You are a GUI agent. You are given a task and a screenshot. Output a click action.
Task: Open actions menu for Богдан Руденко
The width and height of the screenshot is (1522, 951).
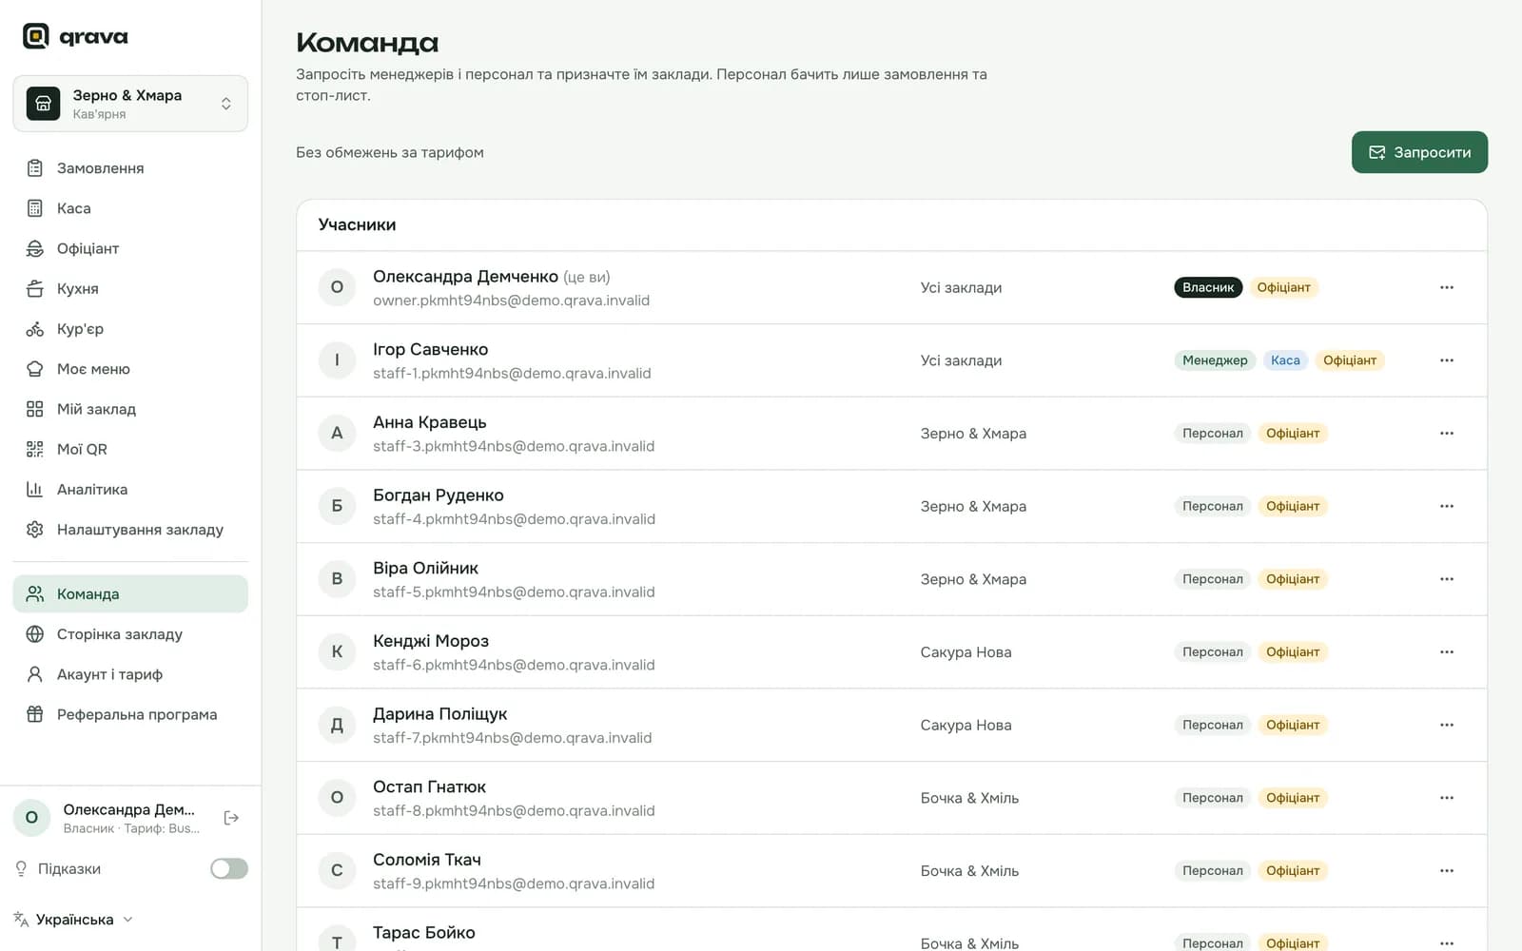point(1447,506)
